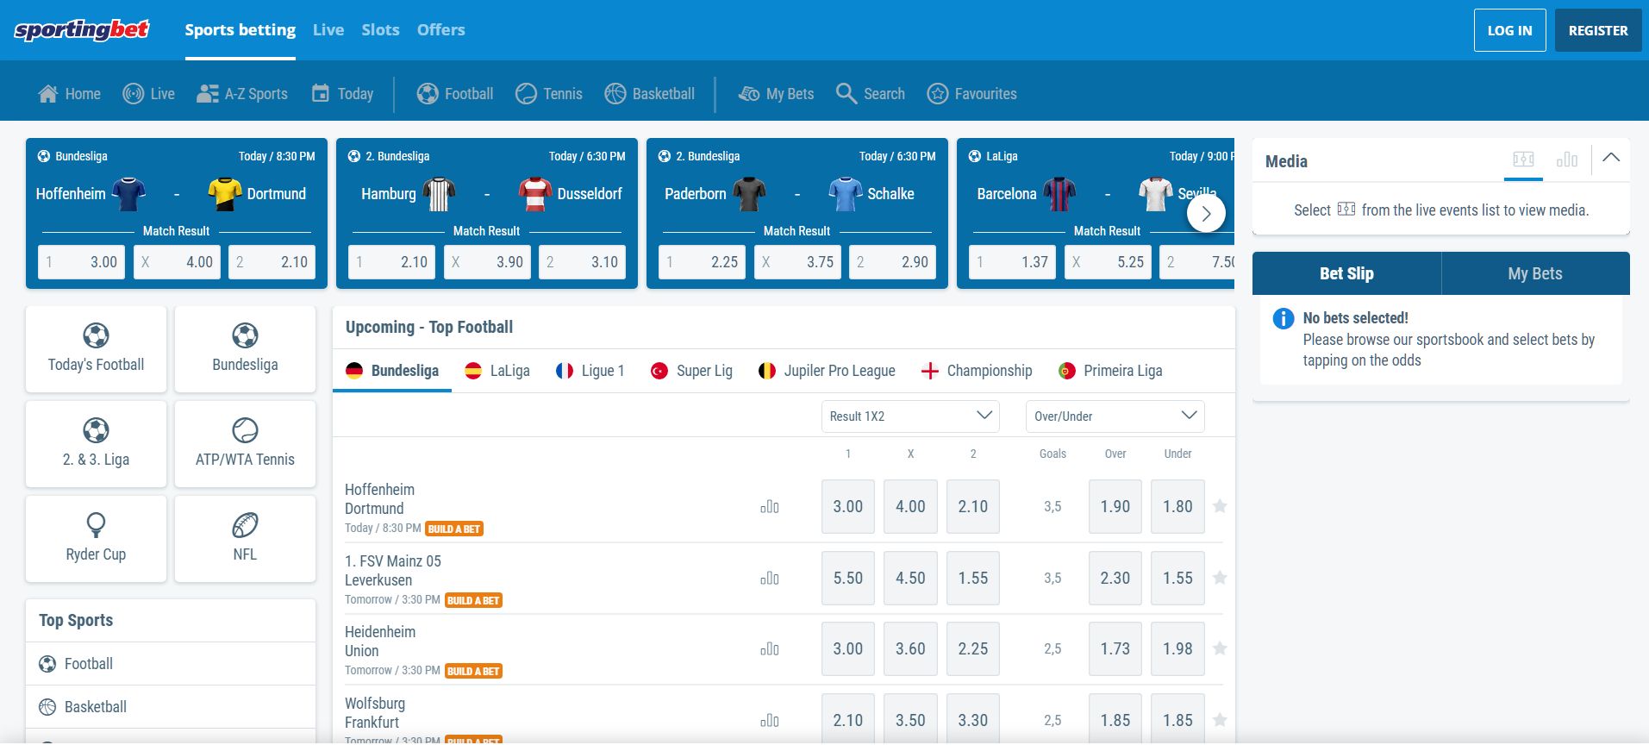
Task: Select Hoffenheim win odds 3.00 in list
Action: 848,507
